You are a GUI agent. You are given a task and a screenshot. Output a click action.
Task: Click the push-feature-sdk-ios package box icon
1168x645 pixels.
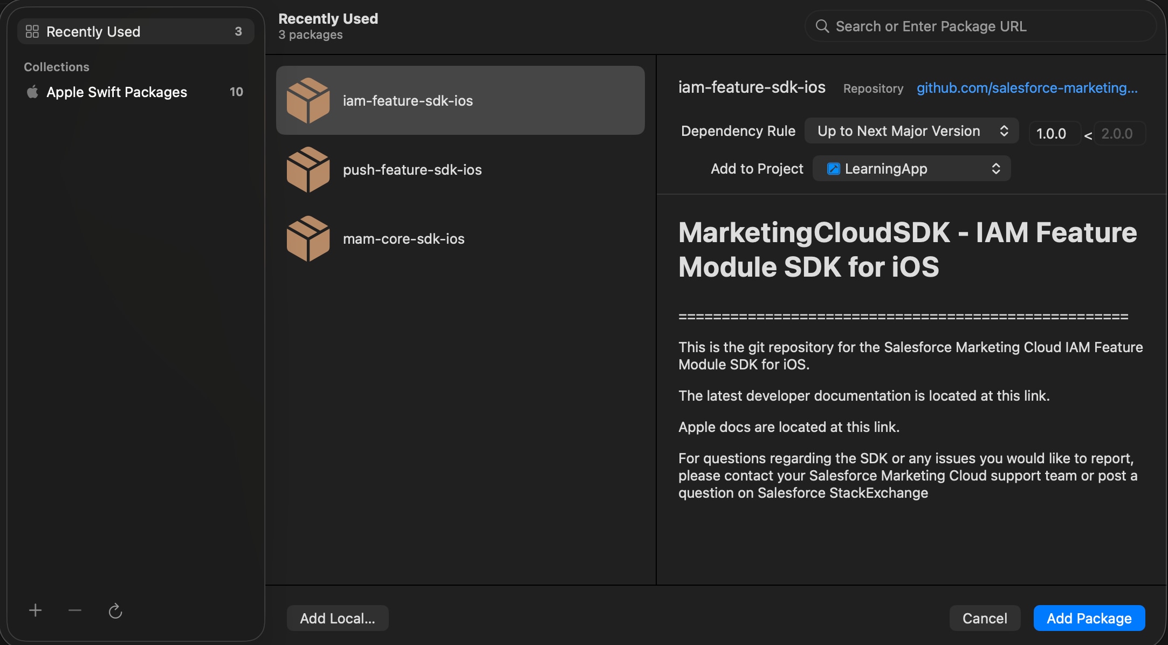click(x=308, y=169)
